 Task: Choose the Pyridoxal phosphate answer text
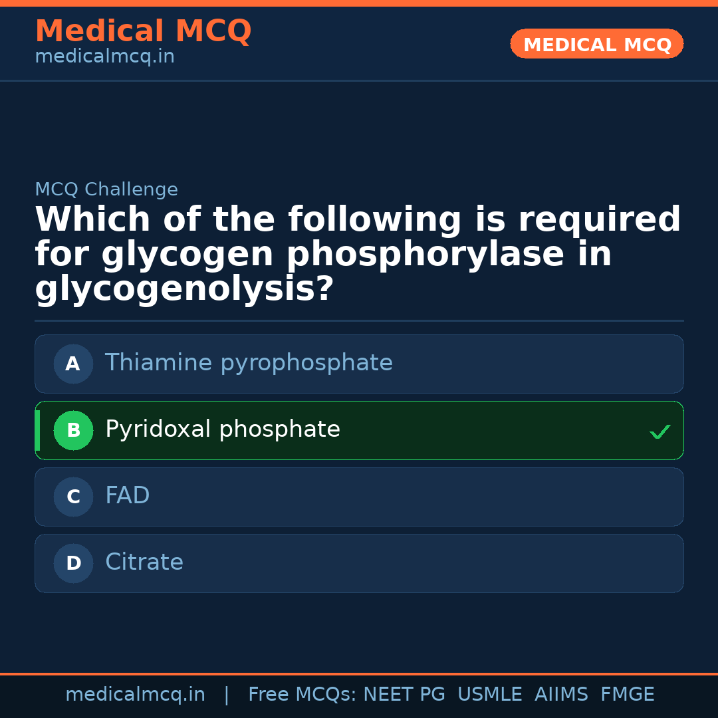click(223, 429)
